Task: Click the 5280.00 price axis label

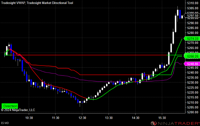Action: [x=193, y=33]
